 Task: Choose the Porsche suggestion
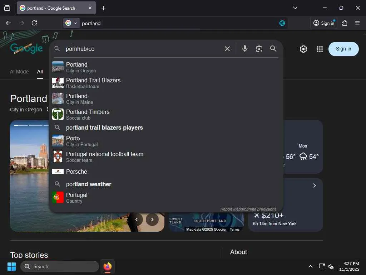tap(166, 172)
